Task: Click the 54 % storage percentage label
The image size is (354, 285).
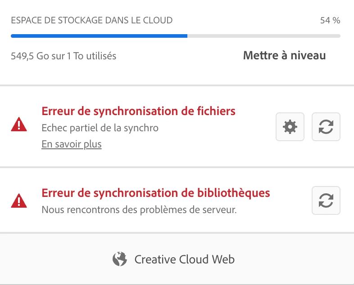Action: tap(330, 20)
